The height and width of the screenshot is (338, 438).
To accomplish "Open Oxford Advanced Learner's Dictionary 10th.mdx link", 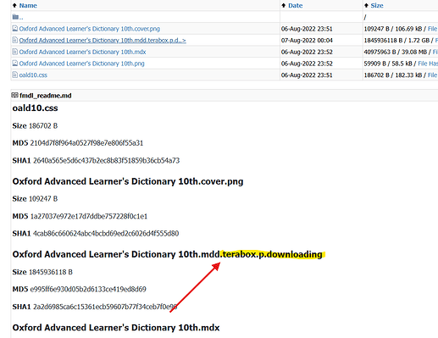I will (82, 52).
